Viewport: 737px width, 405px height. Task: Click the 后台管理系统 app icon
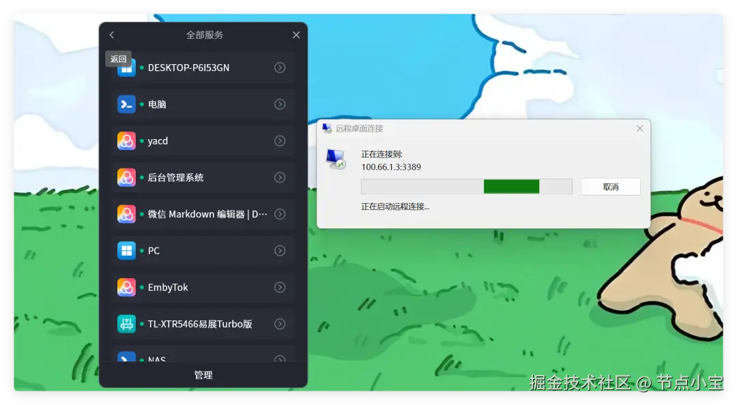[x=127, y=177]
